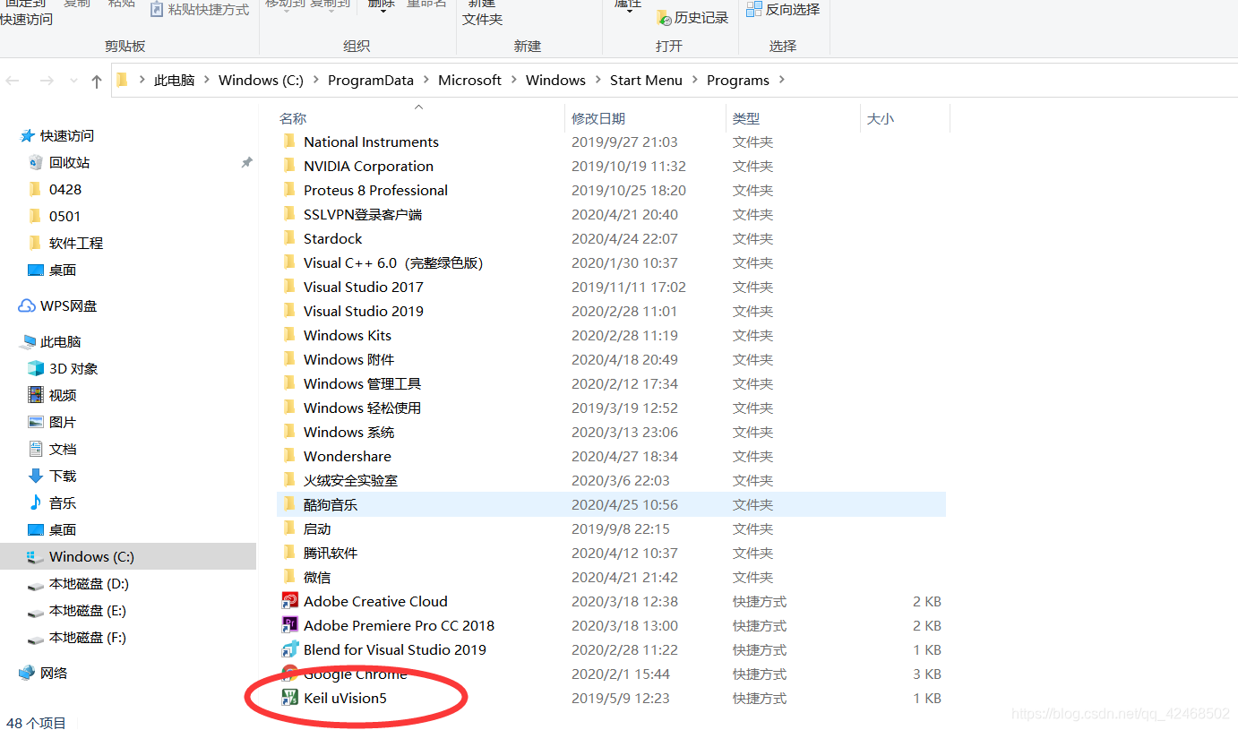
Task: Open 图片 in the sidebar
Action: coord(52,422)
